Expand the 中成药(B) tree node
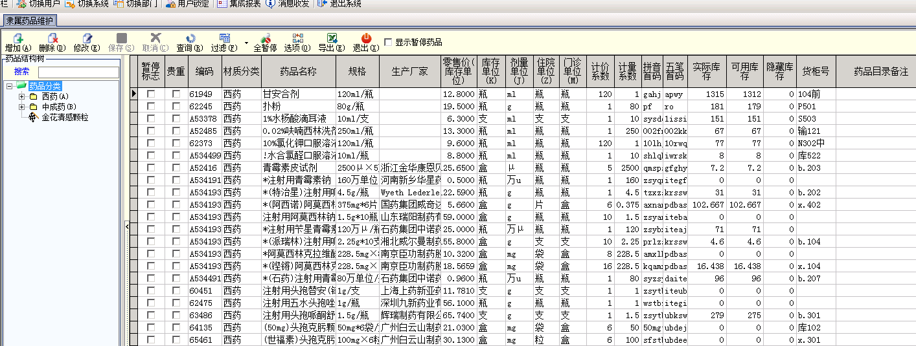916x346 pixels. coord(22,107)
